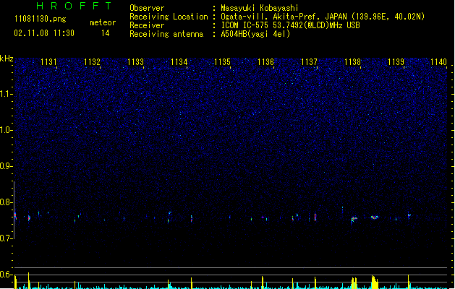
Task: Click the 1136 time marker
Action: [x=265, y=62]
